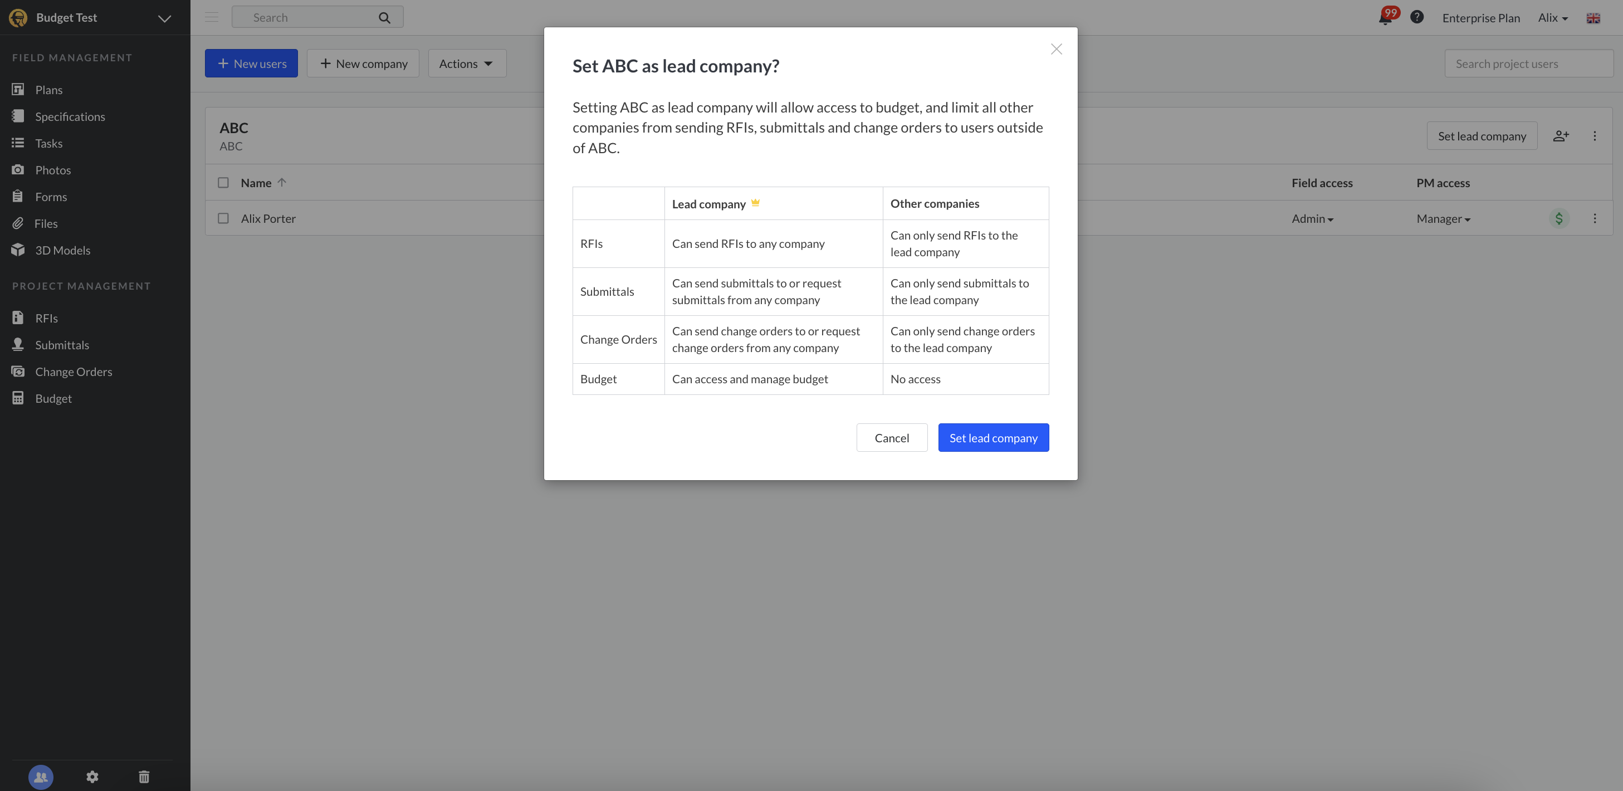This screenshot has height=791, width=1623.
Task: Open the help question mark icon
Action: (1416, 18)
